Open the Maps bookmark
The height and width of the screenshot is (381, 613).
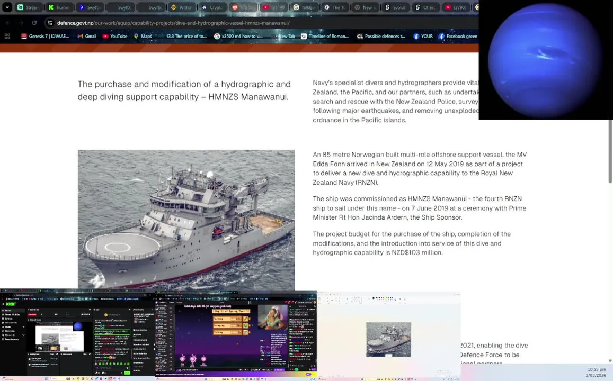pos(143,37)
